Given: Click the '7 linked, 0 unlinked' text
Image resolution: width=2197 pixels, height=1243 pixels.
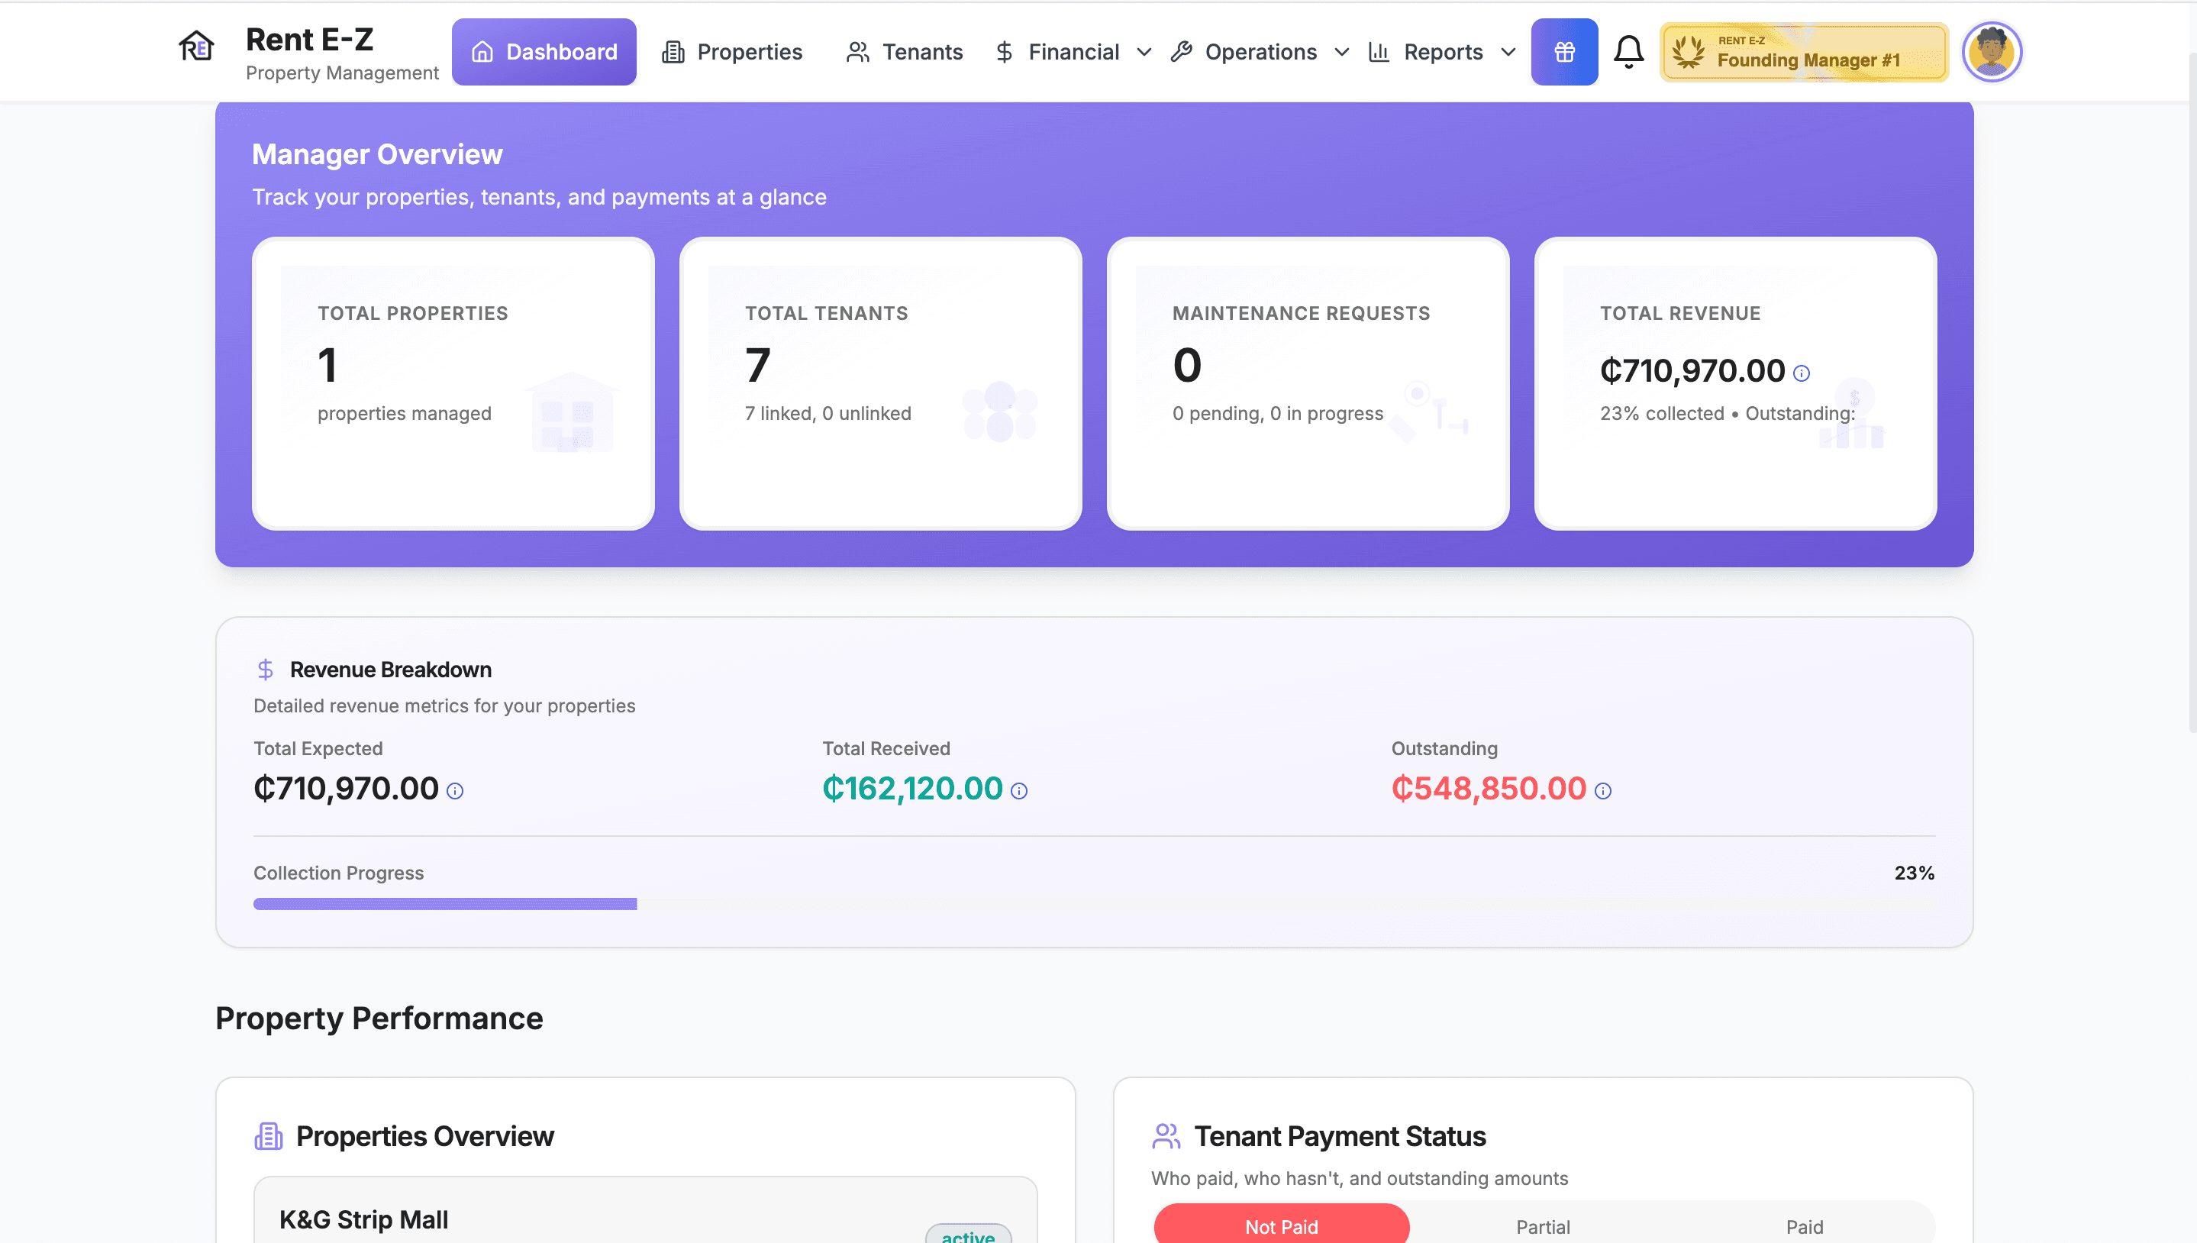Looking at the screenshot, I should pyautogui.click(x=828, y=413).
